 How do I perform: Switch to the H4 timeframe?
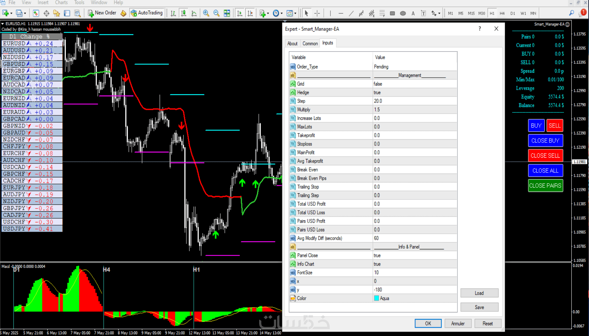[x=502, y=13]
